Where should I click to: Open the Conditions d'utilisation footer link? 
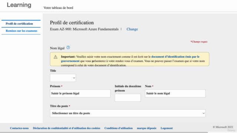[118, 128]
